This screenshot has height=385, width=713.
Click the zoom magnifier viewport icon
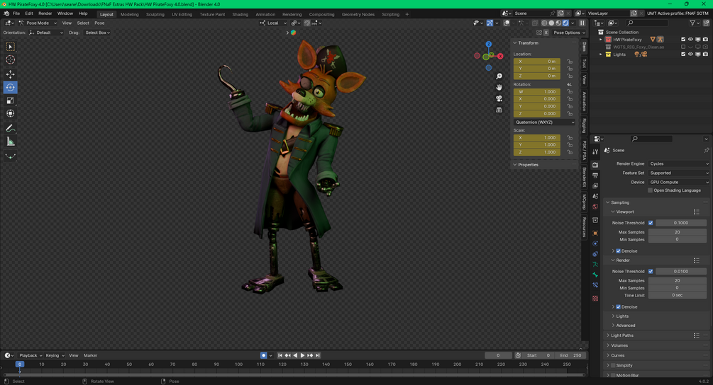pos(499,76)
